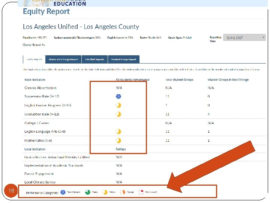Screen dimensions: 270x203
Task: Click the Ratings column heading
Action: point(121,149)
